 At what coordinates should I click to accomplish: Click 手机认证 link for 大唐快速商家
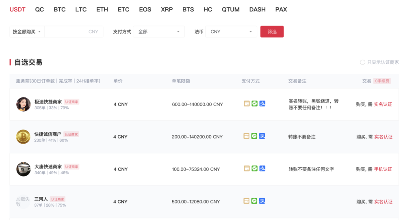coord(383,169)
